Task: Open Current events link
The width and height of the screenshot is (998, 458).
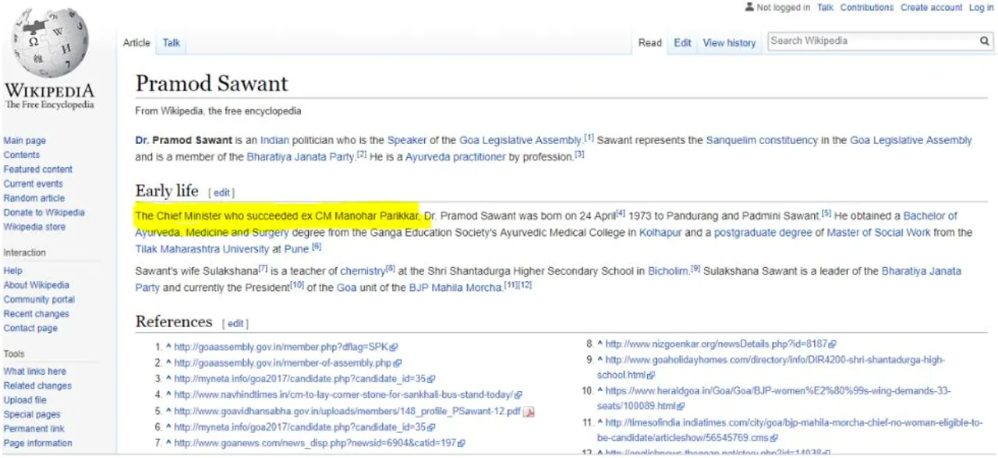Action: 34,184
